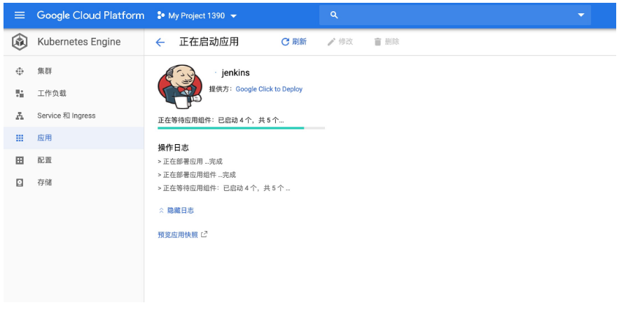Click the status text above progress bar
Screen dimensions: 619x310
click(221, 120)
